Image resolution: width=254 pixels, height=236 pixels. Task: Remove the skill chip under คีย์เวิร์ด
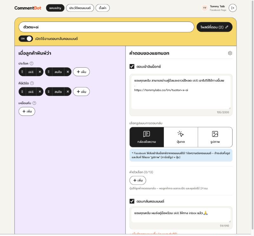[x=40, y=92]
